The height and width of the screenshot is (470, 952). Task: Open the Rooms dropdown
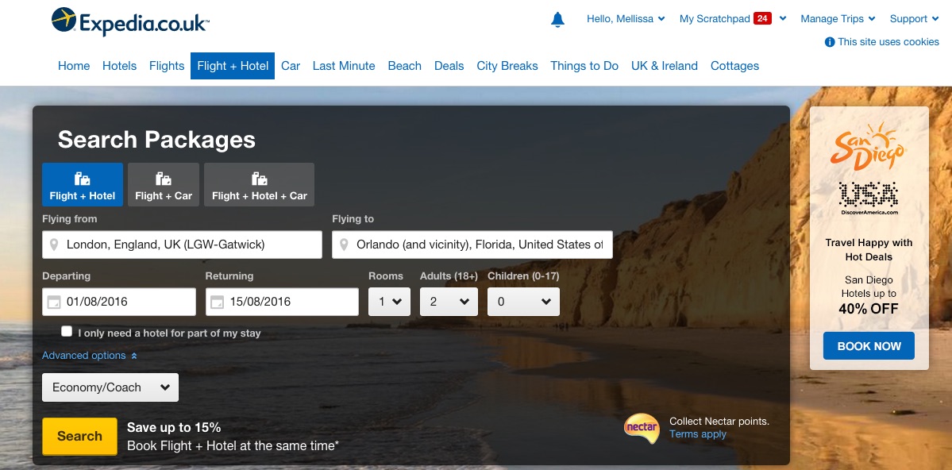(389, 302)
